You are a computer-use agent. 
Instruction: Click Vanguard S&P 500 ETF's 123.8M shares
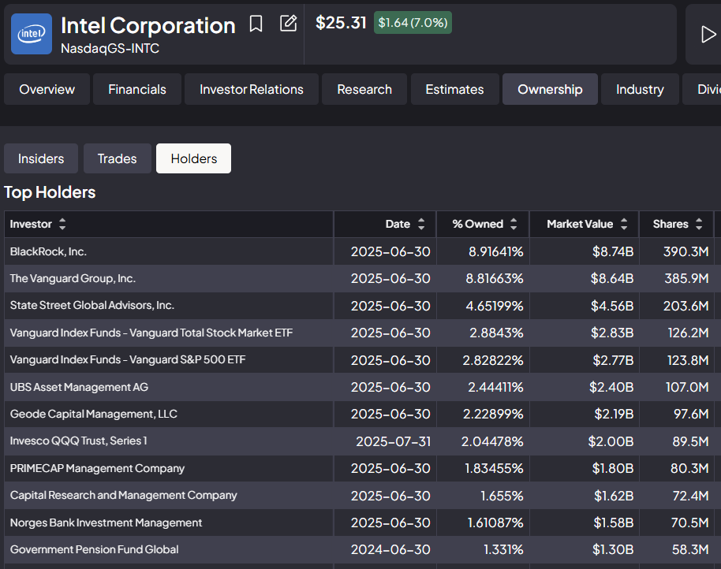click(x=688, y=360)
